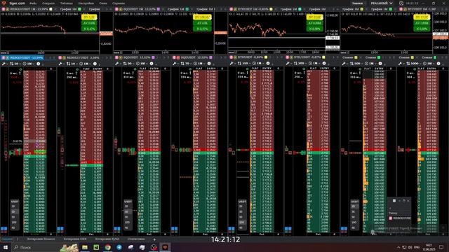
Task: Click round info icon in step-5000 Стакан panel toolbar
Action: click(x=438, y=64)
